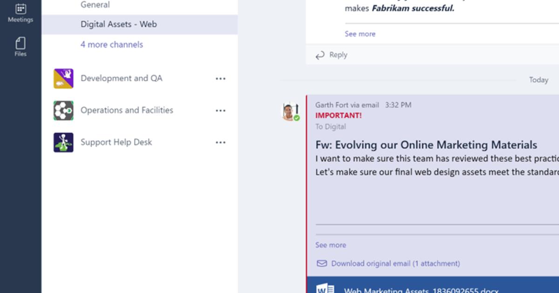This screenshot has width=559, height=293.
Task: Click the Operations and Facilities team avatar
Action: click(63, 111)
